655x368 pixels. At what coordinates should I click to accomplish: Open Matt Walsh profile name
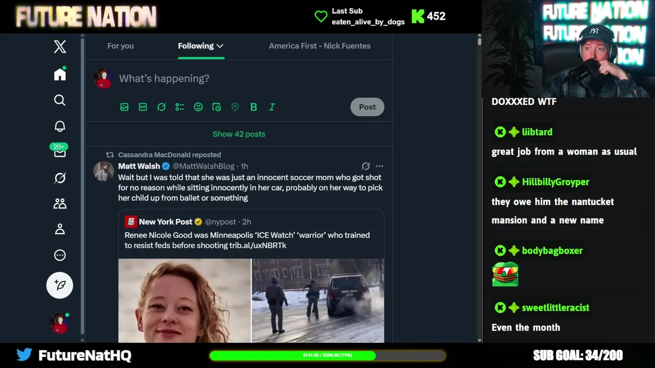point(139,166)
